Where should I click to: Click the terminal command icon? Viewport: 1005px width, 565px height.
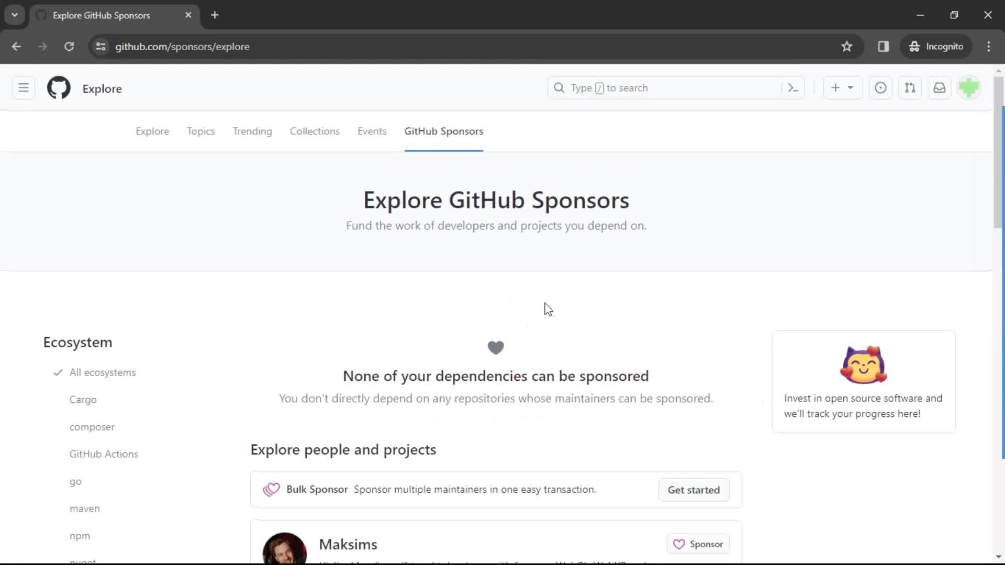pos(792,87)
